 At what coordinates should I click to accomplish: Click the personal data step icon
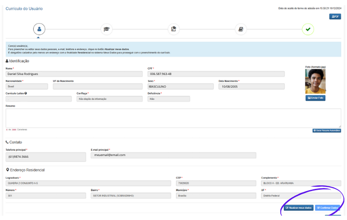coord(39,29)
